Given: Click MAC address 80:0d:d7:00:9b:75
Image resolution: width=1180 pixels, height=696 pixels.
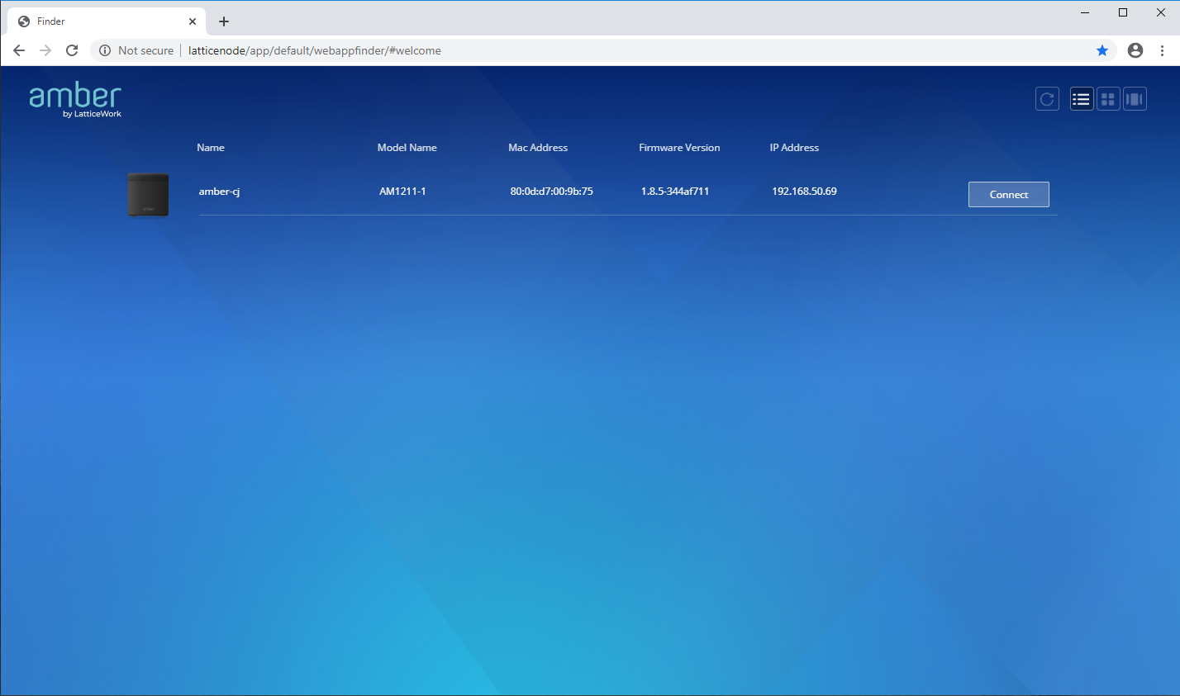Looking at the screenshot, I should (x=551, y=192).
